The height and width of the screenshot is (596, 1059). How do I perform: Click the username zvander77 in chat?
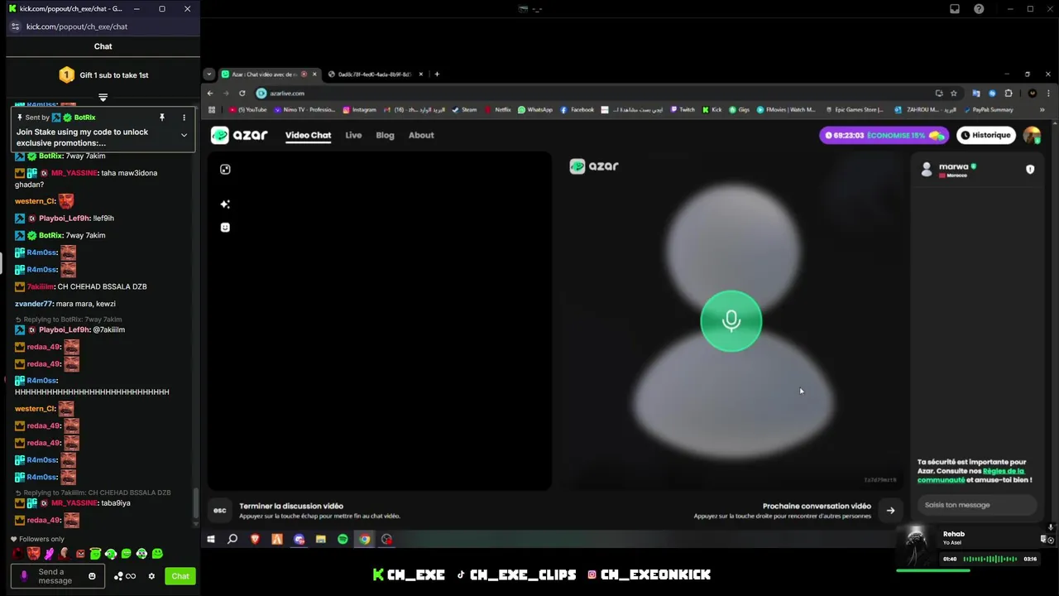34,304
